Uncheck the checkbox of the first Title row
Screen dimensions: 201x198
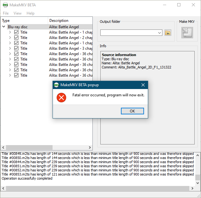pyautogui.click(x=16, y=32)
